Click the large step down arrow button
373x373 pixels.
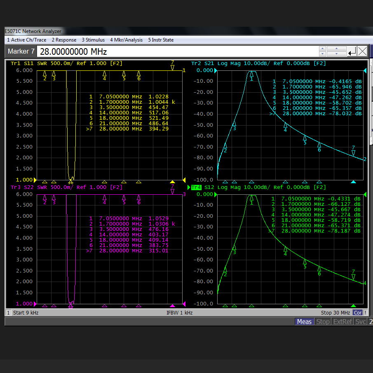pos(337,54)
